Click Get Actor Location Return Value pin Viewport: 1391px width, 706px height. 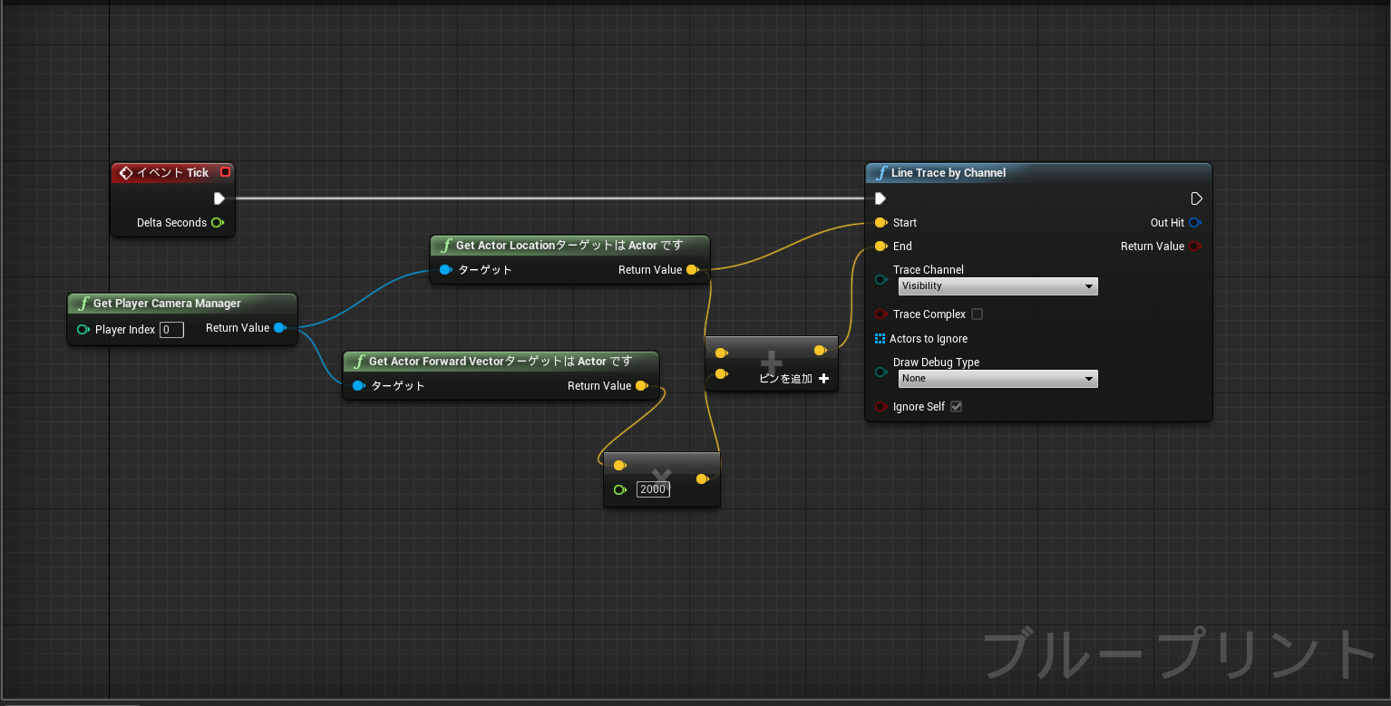[x=693, y=270]
